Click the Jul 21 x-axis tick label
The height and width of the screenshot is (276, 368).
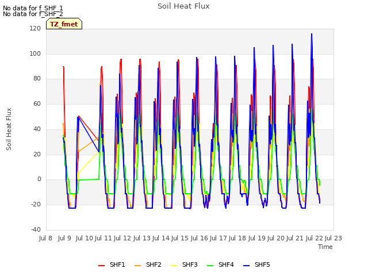point(295,238)
